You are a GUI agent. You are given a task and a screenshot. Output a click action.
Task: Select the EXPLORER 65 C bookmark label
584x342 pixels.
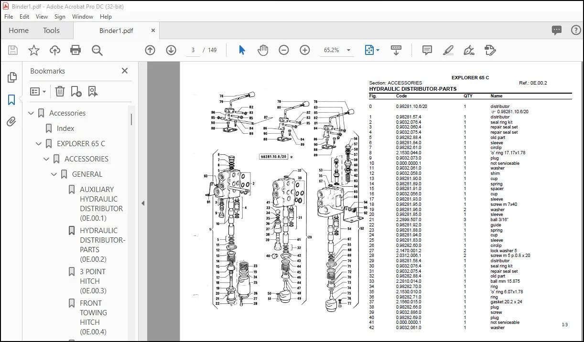81,144
